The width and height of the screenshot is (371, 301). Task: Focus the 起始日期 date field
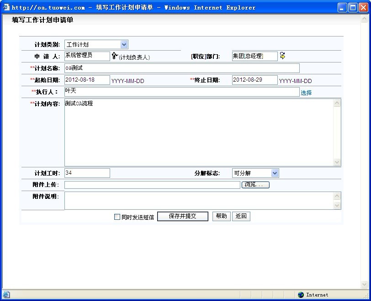pos(87,80)
